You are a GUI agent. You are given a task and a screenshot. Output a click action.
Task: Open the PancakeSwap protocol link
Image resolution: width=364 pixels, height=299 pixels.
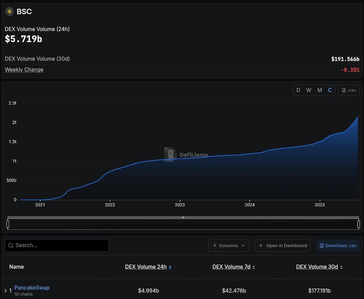[x=32, y=288]
